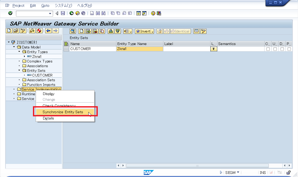Click the Copy row icon in grid toolbar
Image resolution: width=298 pixels, height=177 pixels.
(102, 31)
